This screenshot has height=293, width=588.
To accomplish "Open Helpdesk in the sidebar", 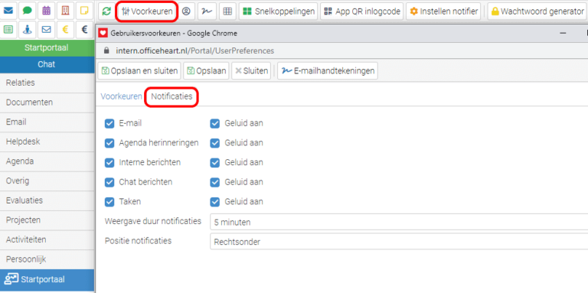I will click(x=47, y=142).
